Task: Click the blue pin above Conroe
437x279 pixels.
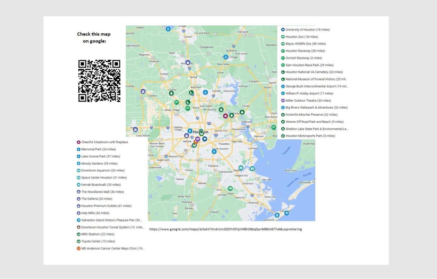Action: (x=168, y=29)
